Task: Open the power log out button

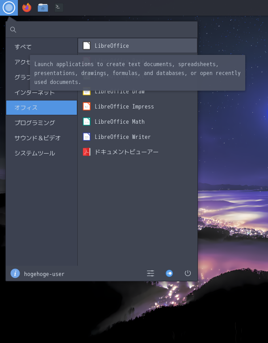Action: 188,273
